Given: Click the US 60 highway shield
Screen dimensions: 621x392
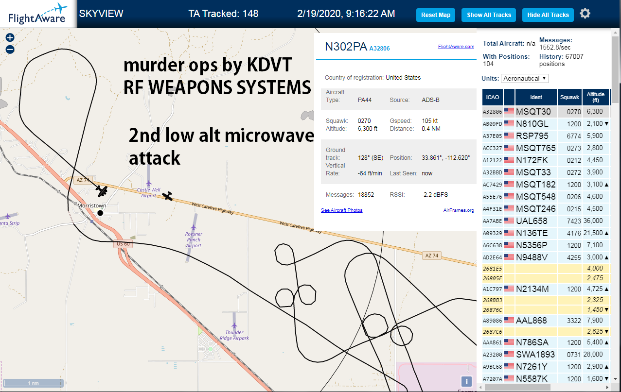Looking at the screenshot, I should click(x=123, y=244).
